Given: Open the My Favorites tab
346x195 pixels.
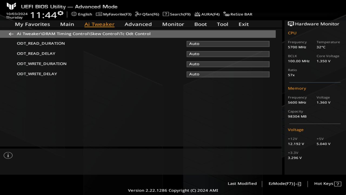Looking at the screenshot, I should (32, 24).
